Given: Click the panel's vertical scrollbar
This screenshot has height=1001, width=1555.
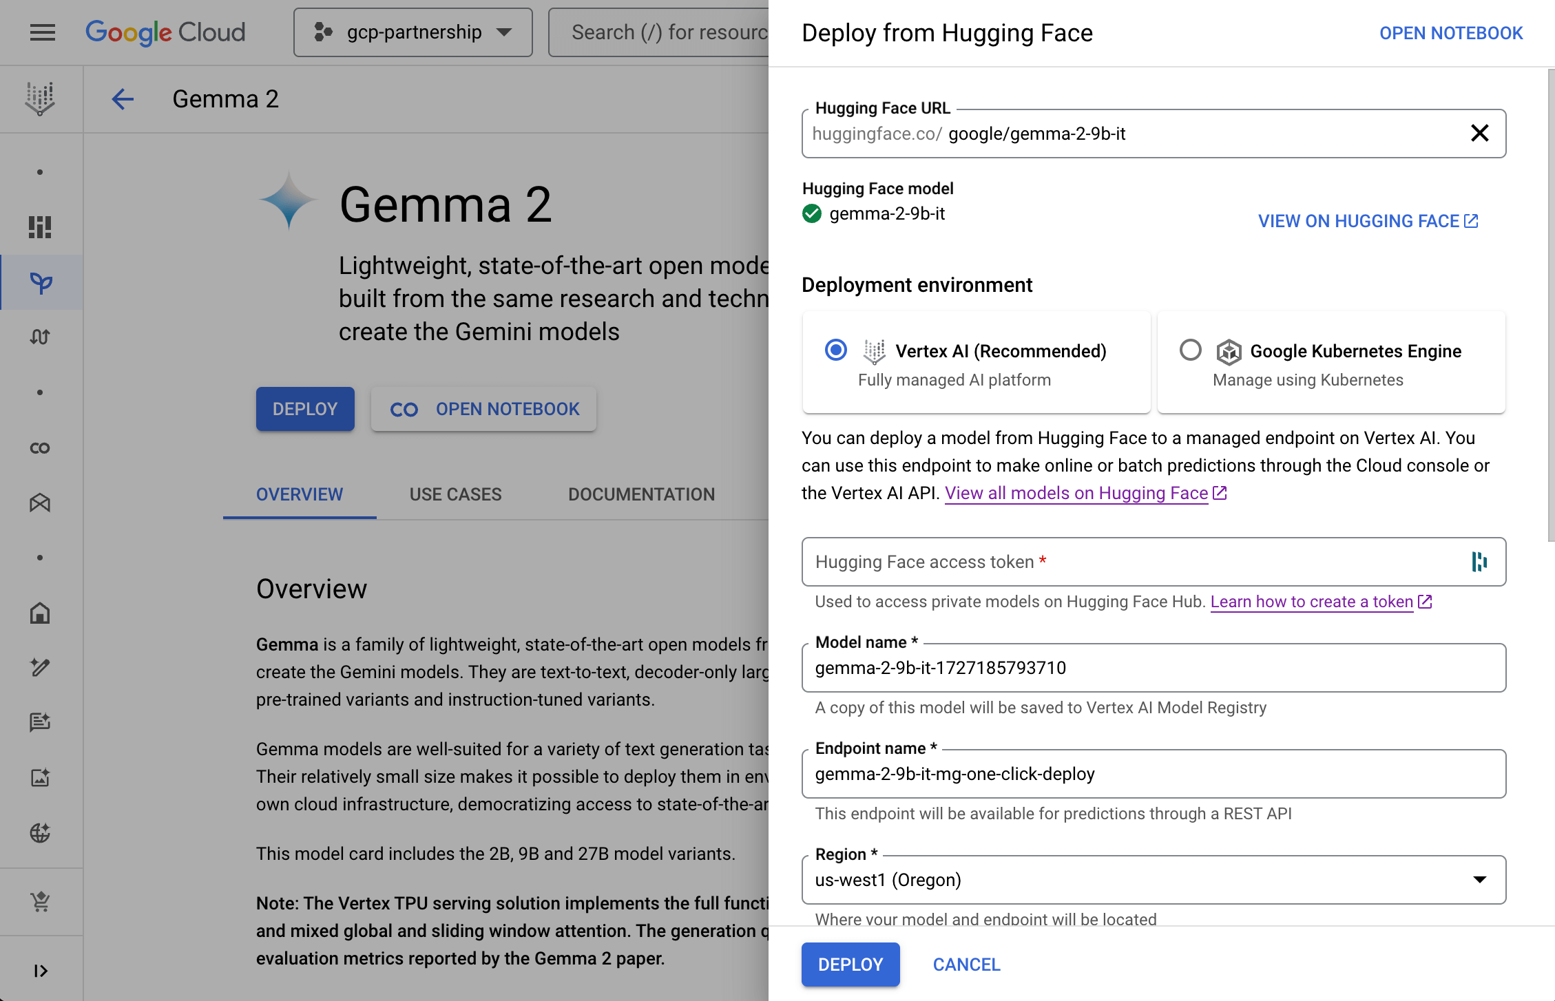Looking at the screenshot, I should [1550, 303].
